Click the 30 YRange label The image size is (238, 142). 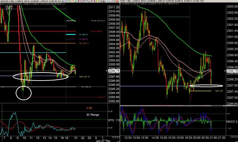pos(93,115)
